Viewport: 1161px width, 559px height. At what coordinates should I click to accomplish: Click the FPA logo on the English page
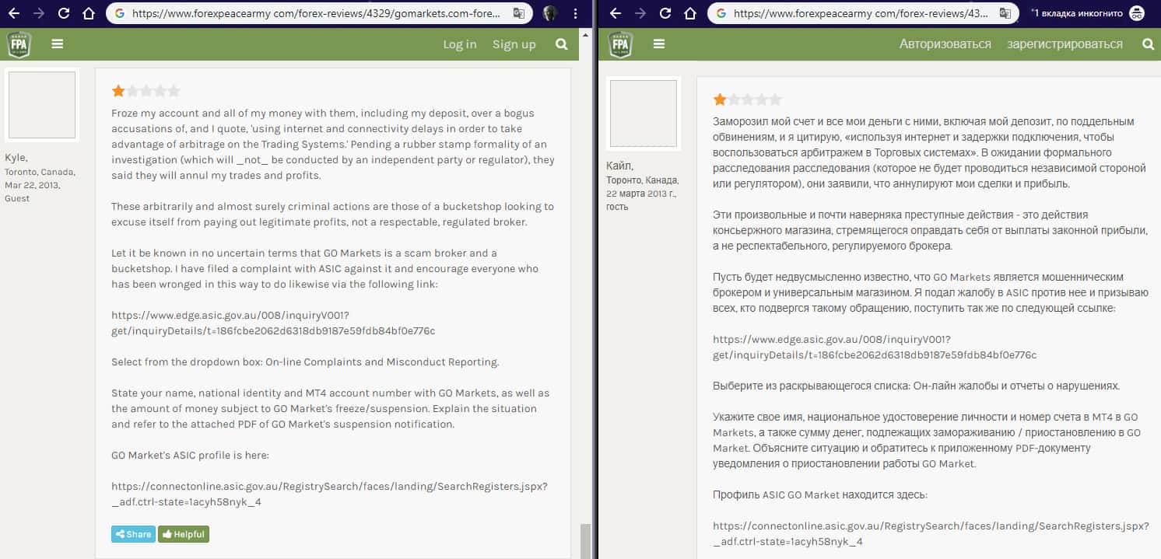19,44
